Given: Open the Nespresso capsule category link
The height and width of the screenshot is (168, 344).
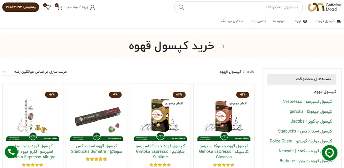Looking at the screenshot, I should coord(307,102).
